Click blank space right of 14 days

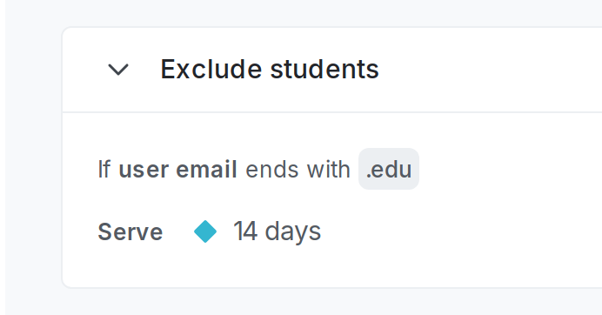pyautogui.click(x=461, y=231)
